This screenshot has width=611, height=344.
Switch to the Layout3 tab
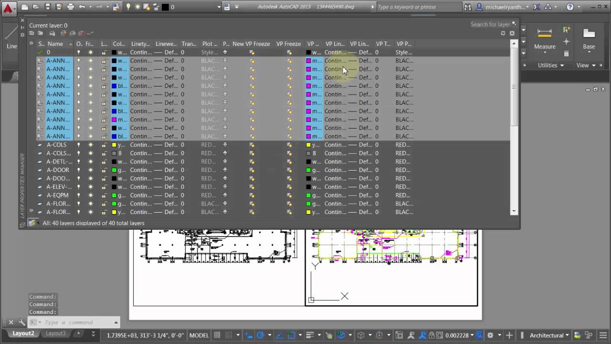(x=56, y=333)
